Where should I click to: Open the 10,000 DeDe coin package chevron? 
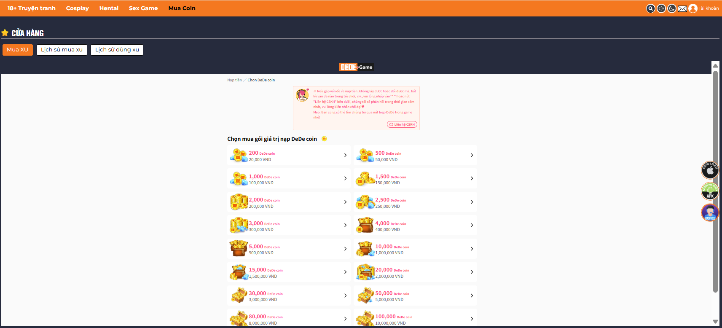[472, 249]
